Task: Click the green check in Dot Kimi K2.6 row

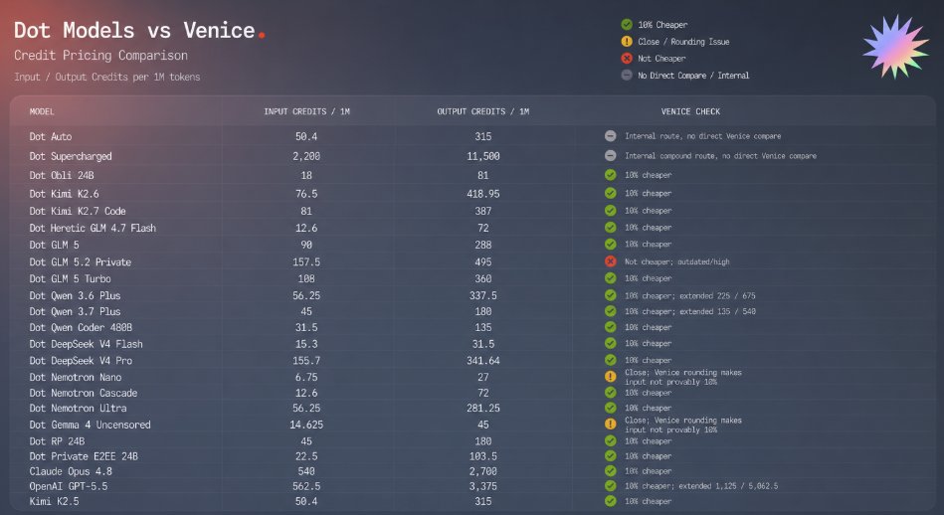Action: [611, 193]
